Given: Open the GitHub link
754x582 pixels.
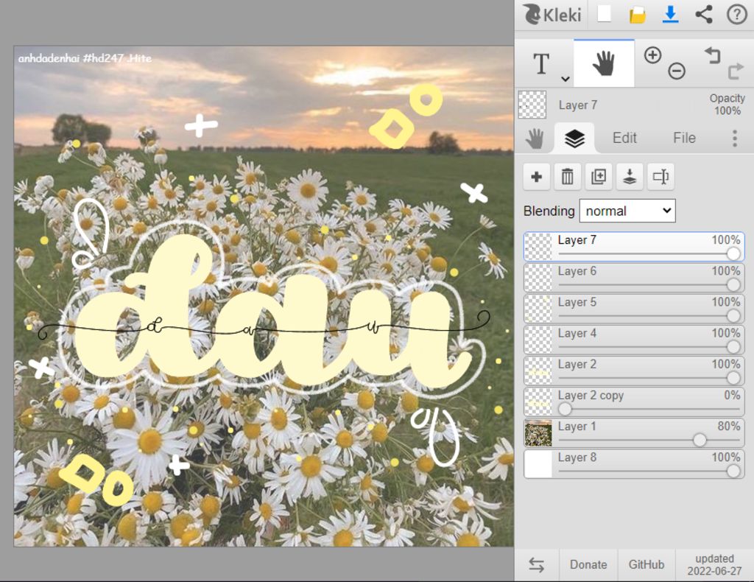Looking at the screenshot, I should (x=646, y=564).
